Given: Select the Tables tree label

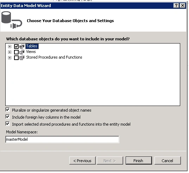Looking at the screenshot, I should coord(32,46).
